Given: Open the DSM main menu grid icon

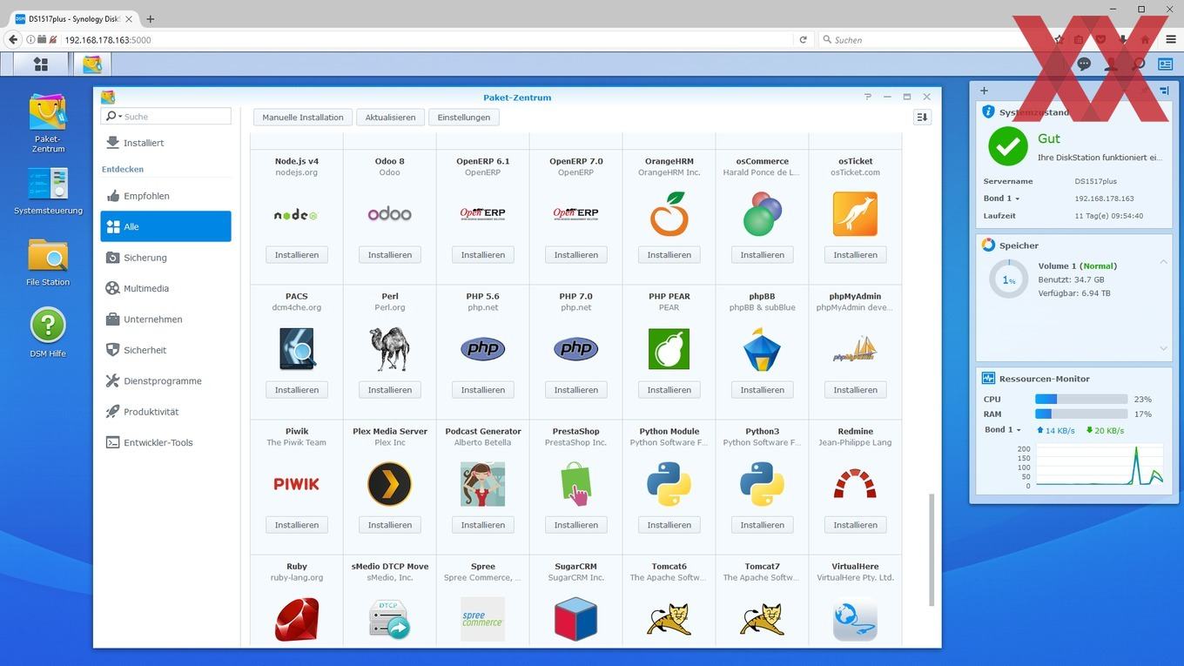Looking at the screenshot, I should [x=40, y=64].
